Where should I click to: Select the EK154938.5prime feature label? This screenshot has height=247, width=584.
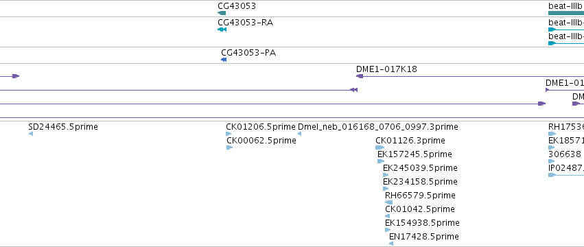(x=422, y=223)
